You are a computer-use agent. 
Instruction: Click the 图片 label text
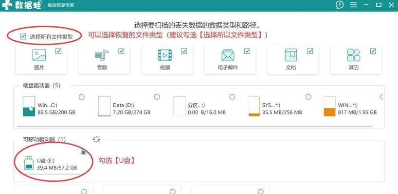(39, 68)
